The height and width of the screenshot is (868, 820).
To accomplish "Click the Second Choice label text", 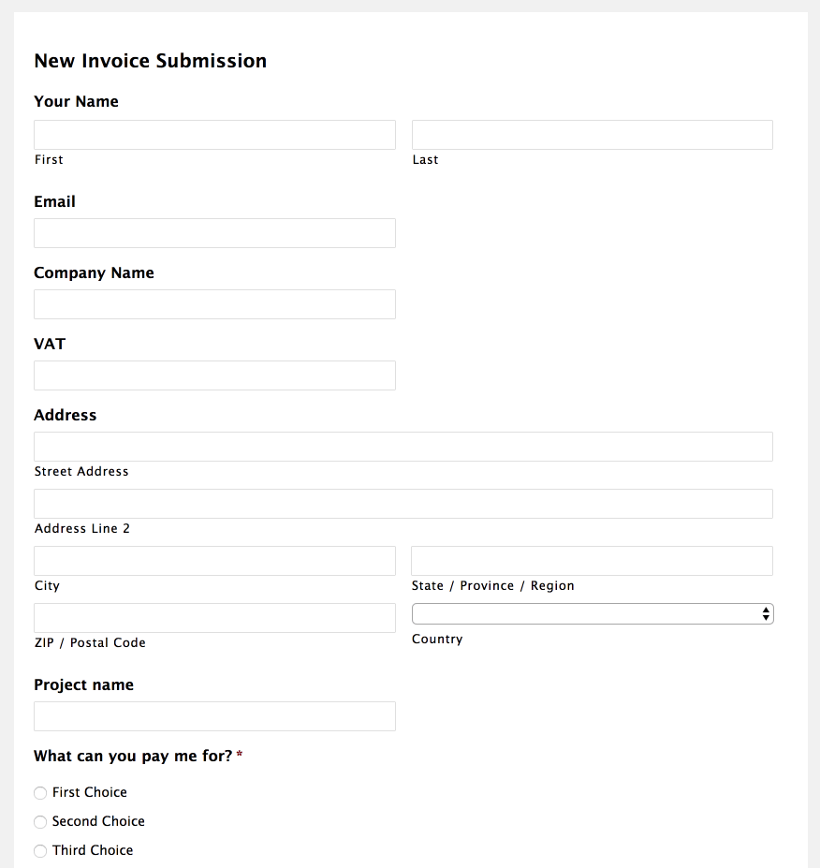I will pos(98,821).
